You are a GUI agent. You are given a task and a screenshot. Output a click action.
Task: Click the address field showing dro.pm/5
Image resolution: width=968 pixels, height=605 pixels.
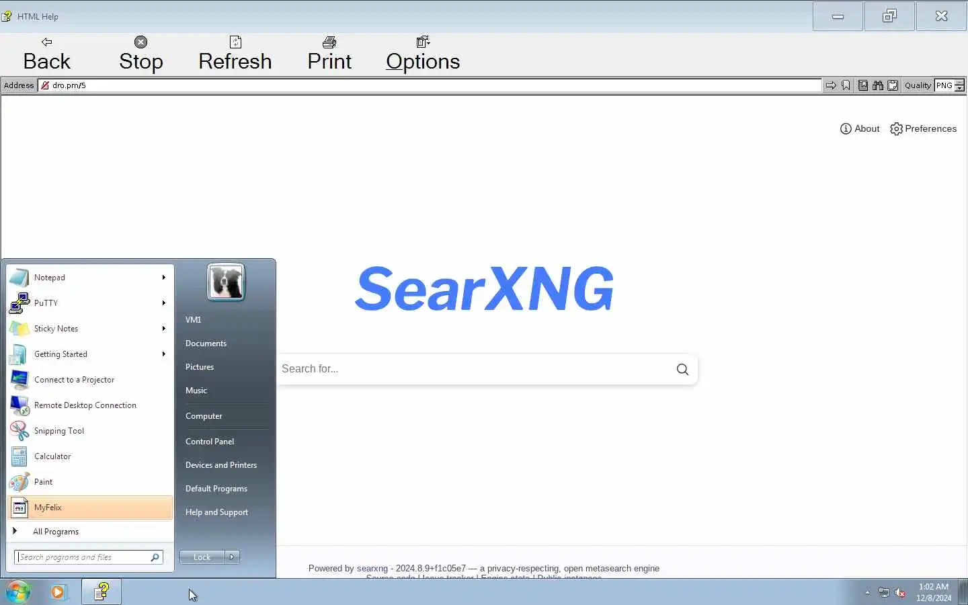coord(430,85)
